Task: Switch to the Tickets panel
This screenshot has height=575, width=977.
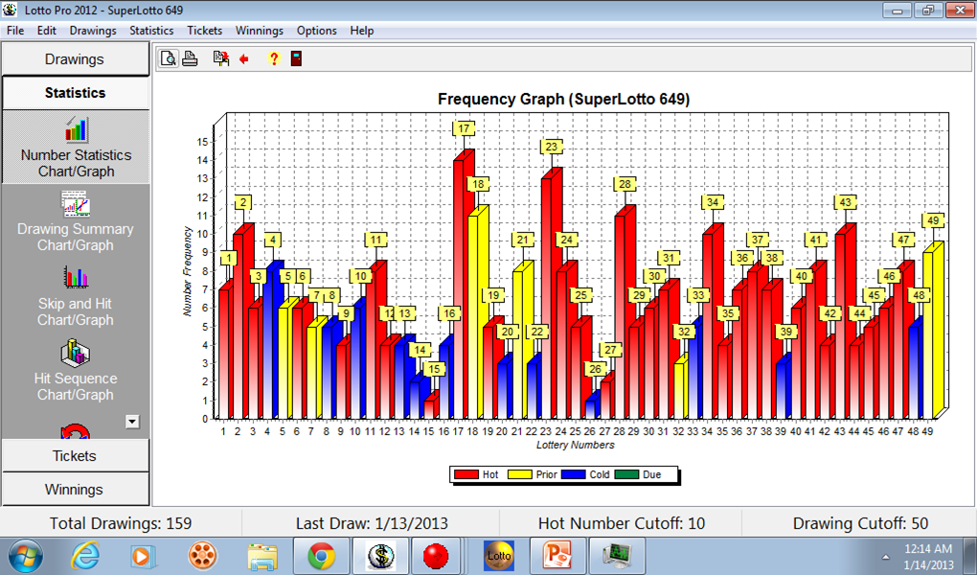Action: (x=75, y=456)
